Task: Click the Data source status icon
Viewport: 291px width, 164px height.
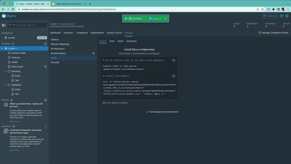Action: [45, 67]
